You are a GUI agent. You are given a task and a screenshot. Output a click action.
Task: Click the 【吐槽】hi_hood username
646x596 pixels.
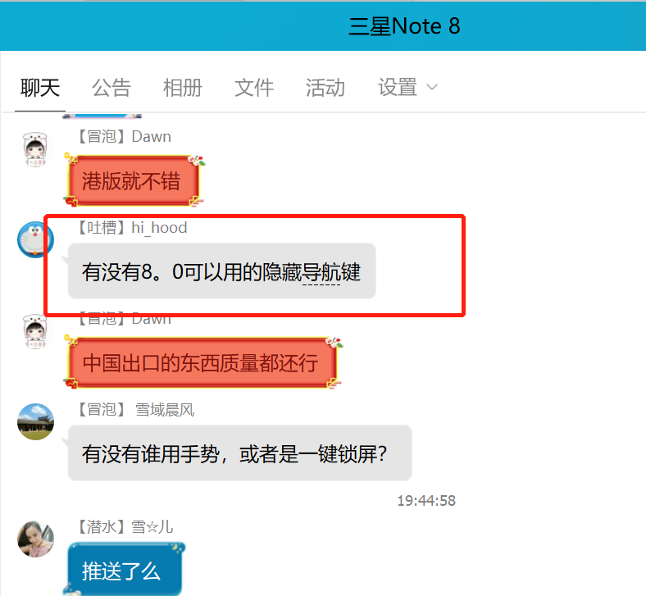click(132, 227)
